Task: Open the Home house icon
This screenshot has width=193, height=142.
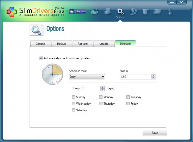Action: click(x=94, y=12)
